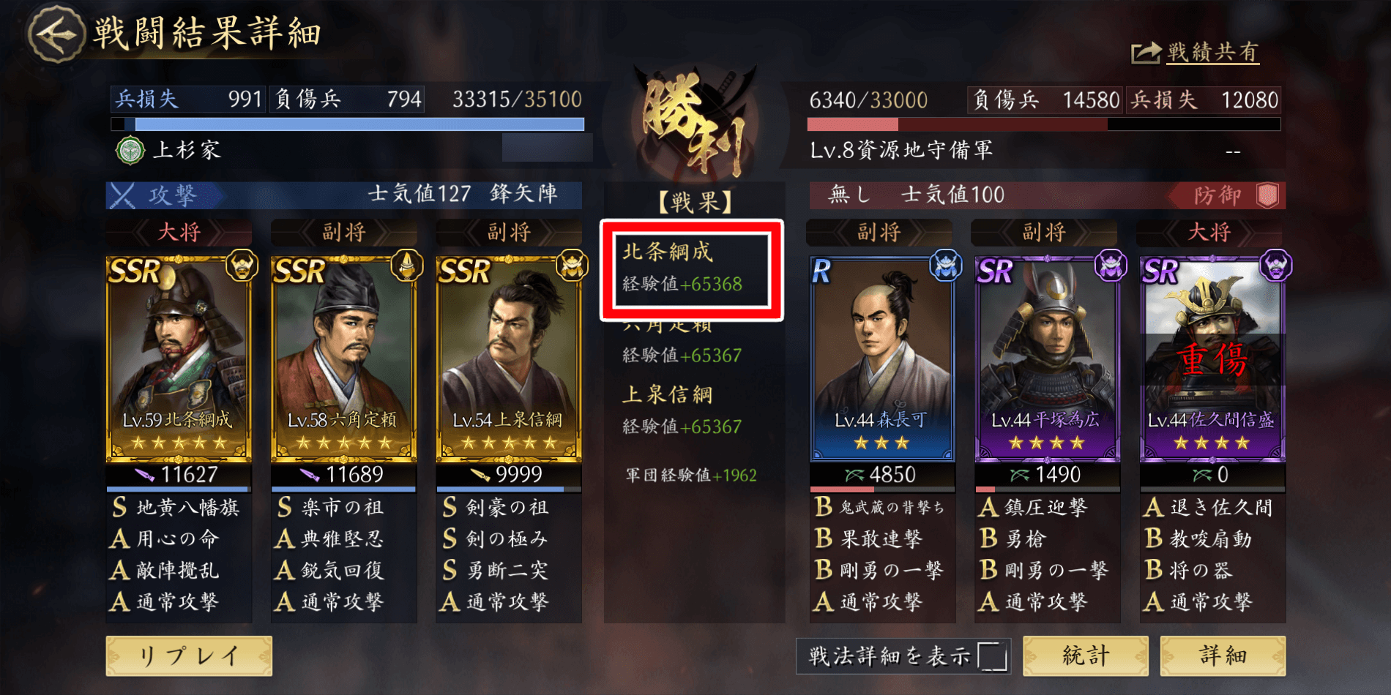Open the 戦績共有 link
This screenshot has width=1391, height=695.
(1213, 53)
